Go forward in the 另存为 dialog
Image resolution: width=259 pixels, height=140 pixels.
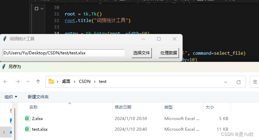point(17,82)
